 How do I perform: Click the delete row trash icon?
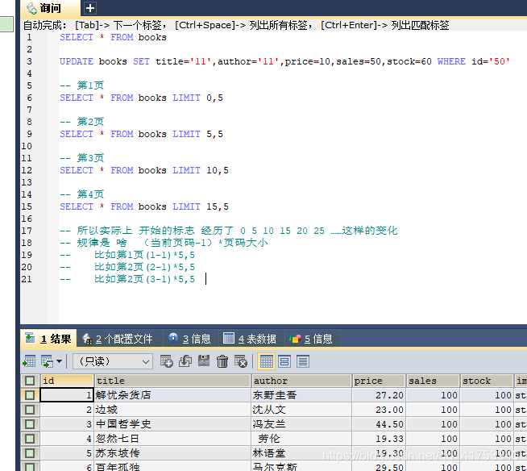[x=222, y=361]
